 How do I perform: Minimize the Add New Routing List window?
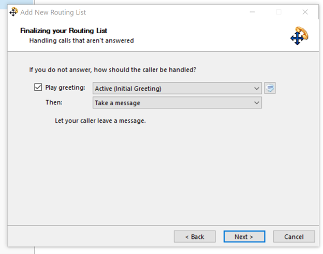(252, 12)
